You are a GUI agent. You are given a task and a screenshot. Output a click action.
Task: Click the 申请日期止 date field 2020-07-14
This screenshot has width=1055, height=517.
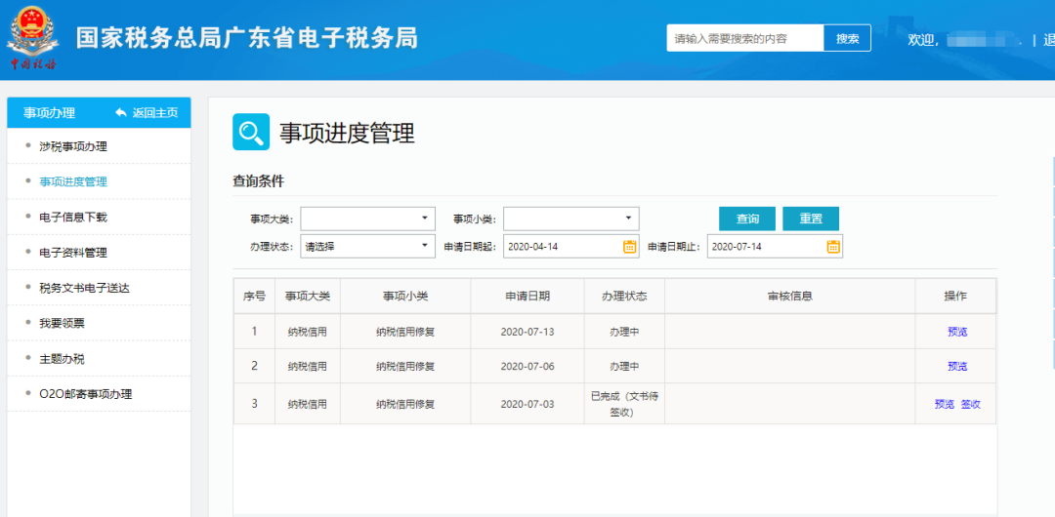[775, 246]
